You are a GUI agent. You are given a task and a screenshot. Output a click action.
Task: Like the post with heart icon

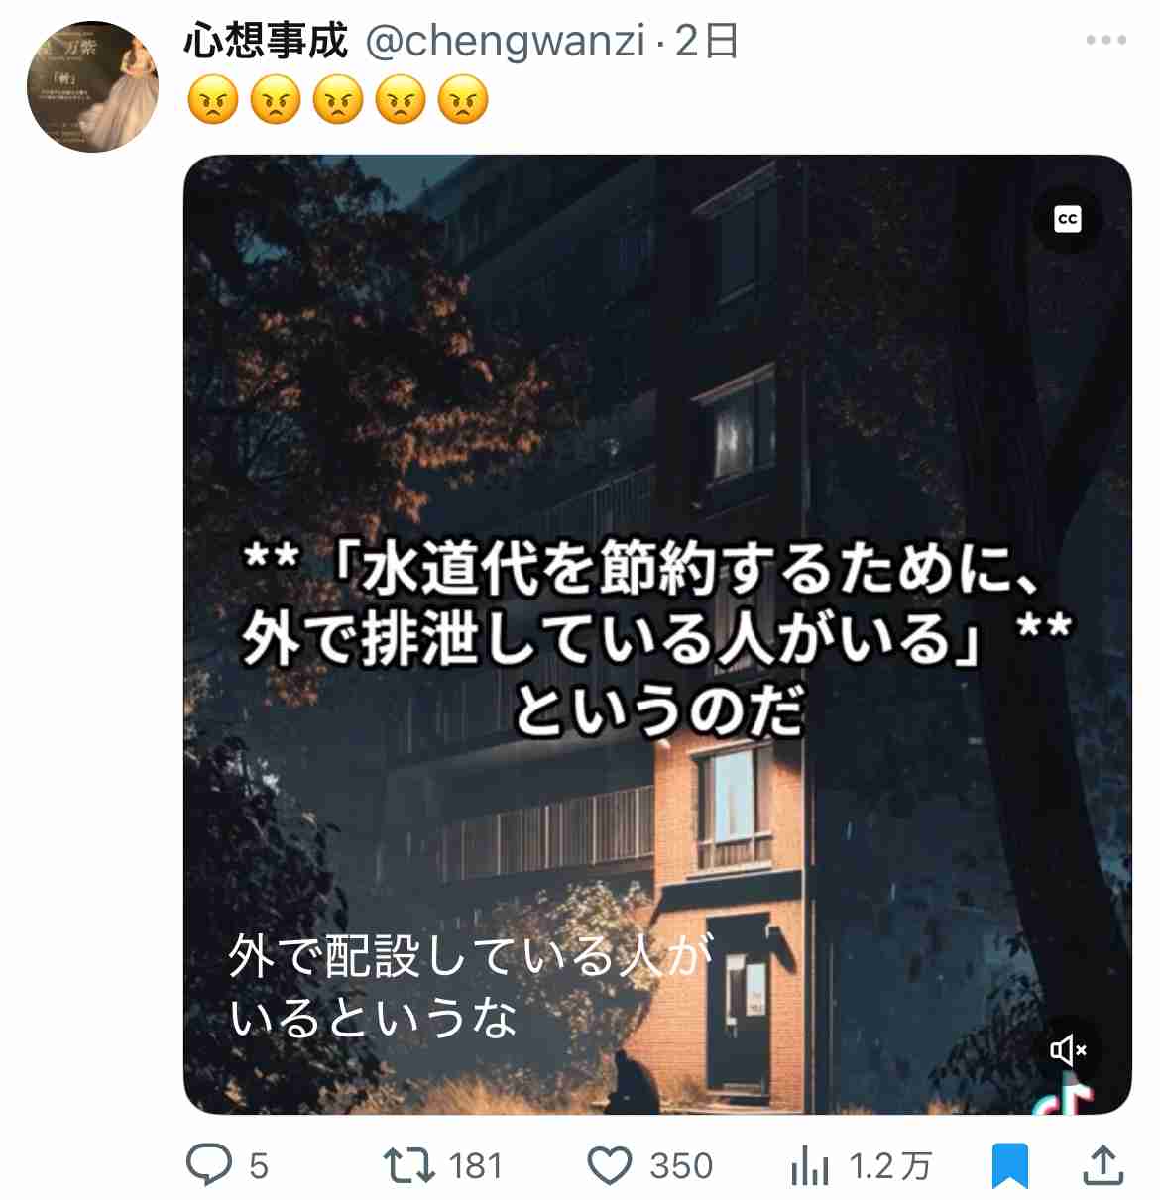[610, 1166]
